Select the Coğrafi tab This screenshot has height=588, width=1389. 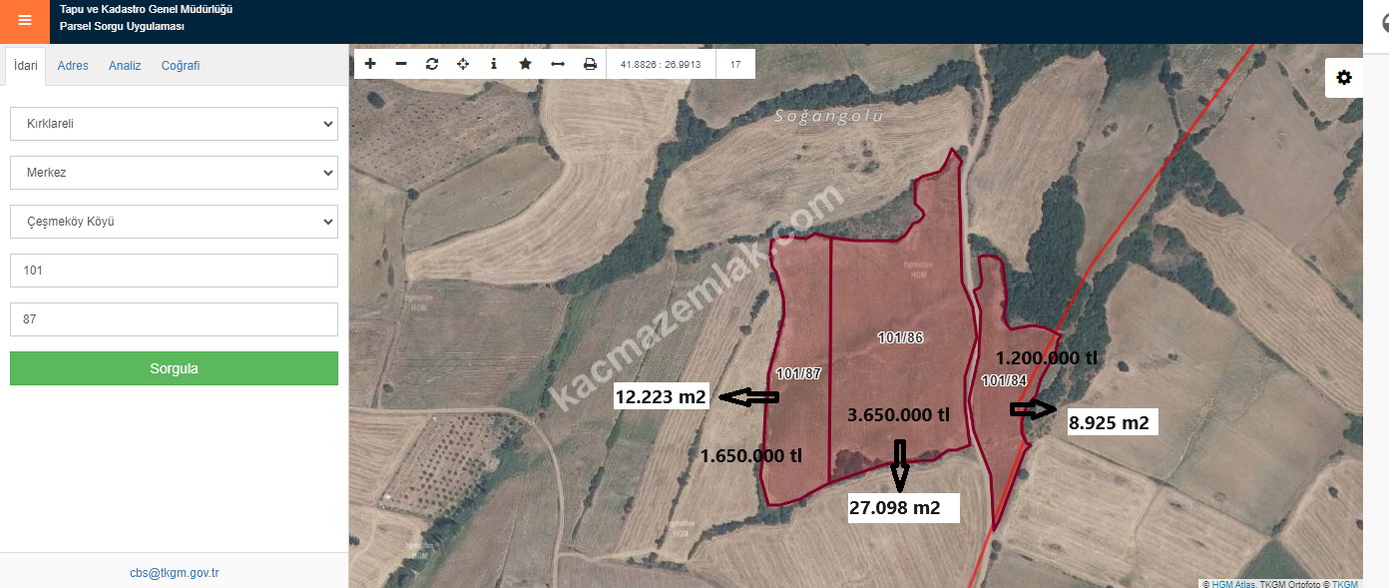181,66
